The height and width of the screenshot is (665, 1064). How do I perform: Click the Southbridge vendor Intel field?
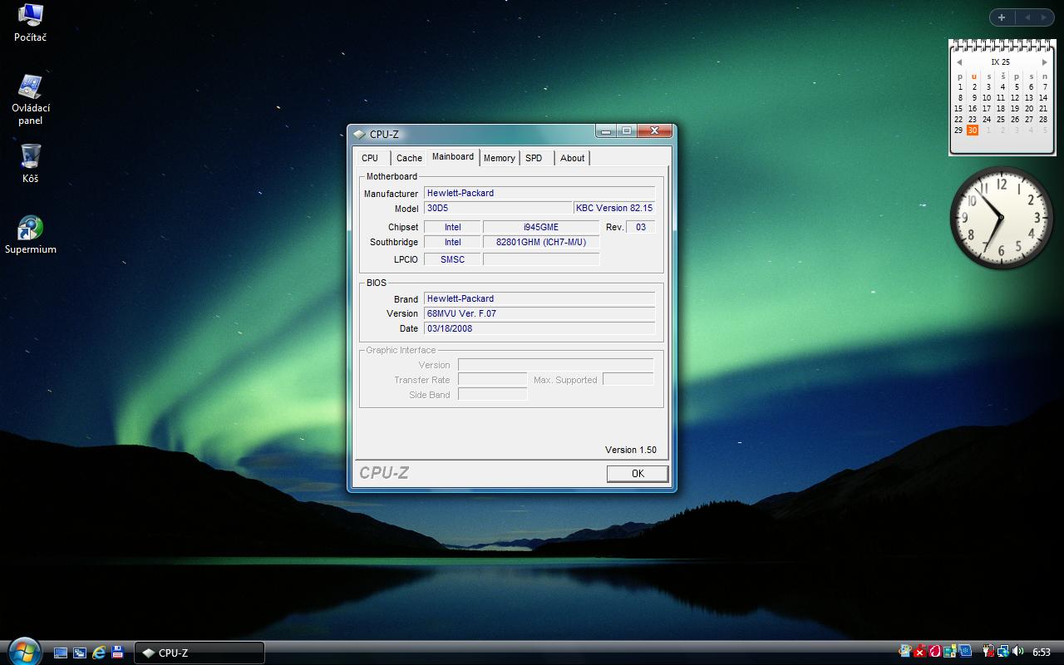pos(452,242)
